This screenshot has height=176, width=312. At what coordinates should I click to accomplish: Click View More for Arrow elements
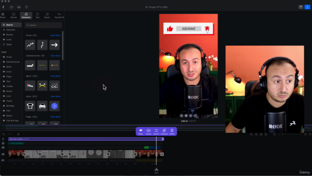[55, 35]
